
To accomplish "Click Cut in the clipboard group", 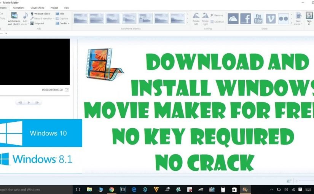I will [x=2, y=14].
